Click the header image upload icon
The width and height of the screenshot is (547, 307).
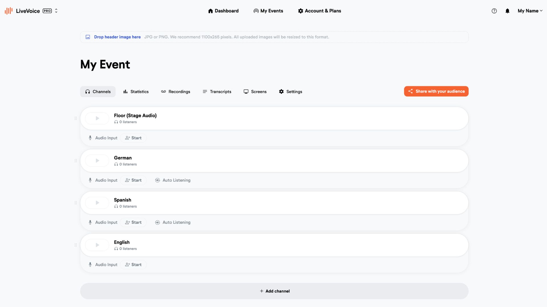coord(88,37)
